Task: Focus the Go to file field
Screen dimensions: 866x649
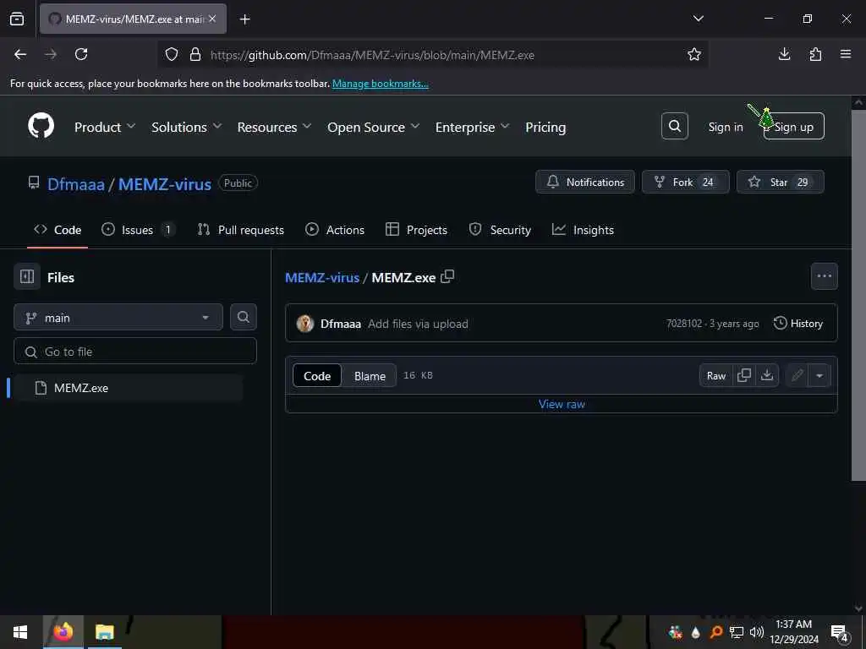Action: click(135, 352)
